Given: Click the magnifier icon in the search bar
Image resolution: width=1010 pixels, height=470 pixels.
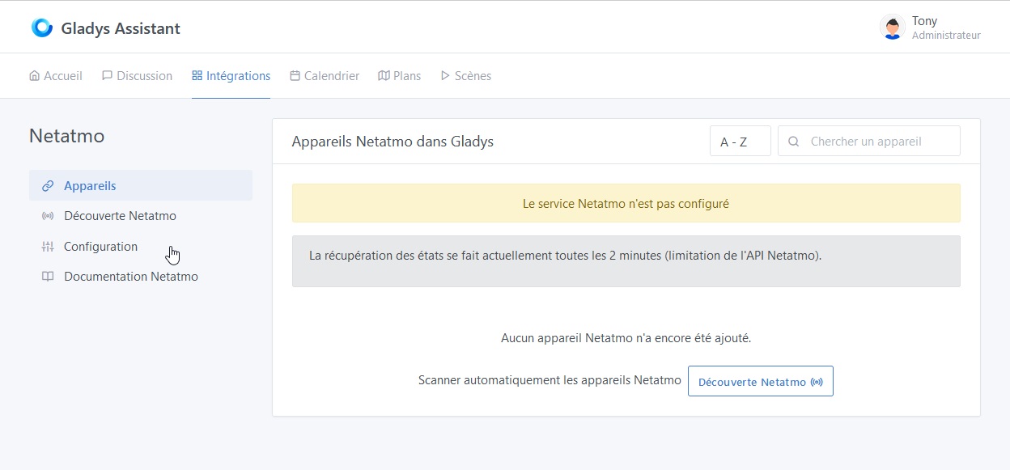Looking at the screenshot, I should click(794, 141).
